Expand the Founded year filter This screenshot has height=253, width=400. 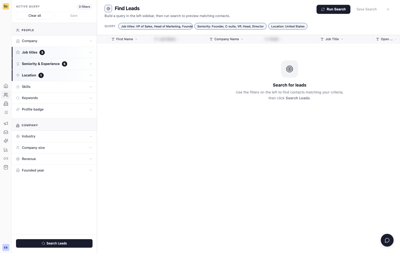54,170
